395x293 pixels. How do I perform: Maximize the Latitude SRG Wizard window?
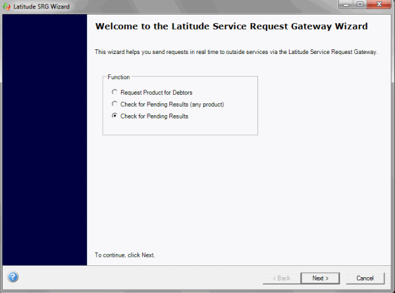coord(360,5)
